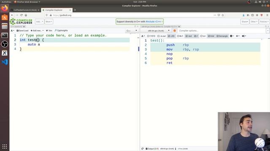Show Applications grid in dock
270x151 pixels.
tap(5, 146)
